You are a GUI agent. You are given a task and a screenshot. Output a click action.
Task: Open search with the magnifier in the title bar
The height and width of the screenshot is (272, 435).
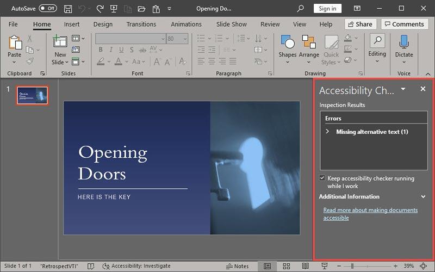(300, 9)
